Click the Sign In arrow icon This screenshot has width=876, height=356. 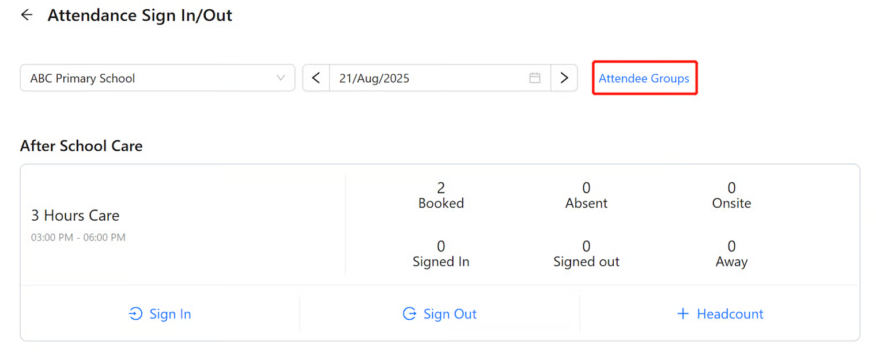click(x=135, y=314)
